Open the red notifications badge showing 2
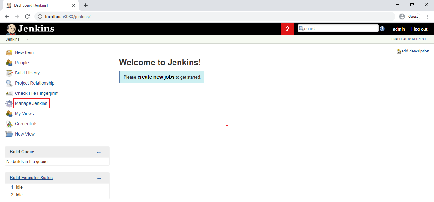 [288, 29]
